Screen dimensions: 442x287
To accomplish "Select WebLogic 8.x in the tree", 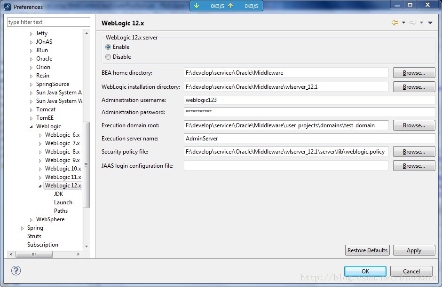I will click(62, 152).
